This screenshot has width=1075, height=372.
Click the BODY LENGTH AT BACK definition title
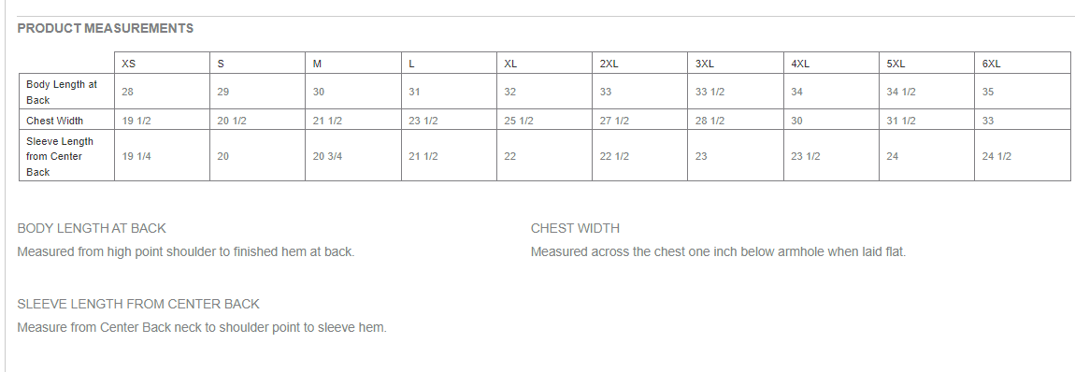point(92,228)
